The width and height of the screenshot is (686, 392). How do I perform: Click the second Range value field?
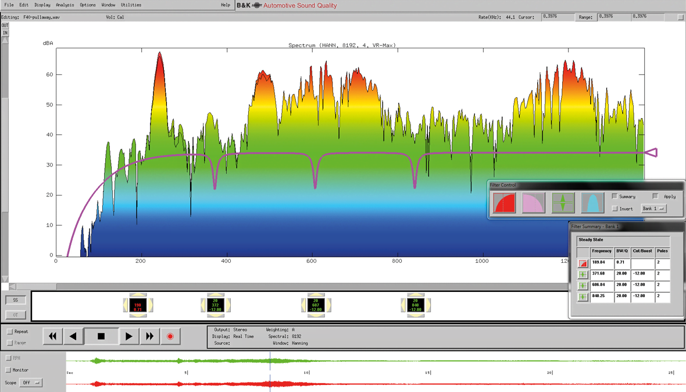coord(648,17)
